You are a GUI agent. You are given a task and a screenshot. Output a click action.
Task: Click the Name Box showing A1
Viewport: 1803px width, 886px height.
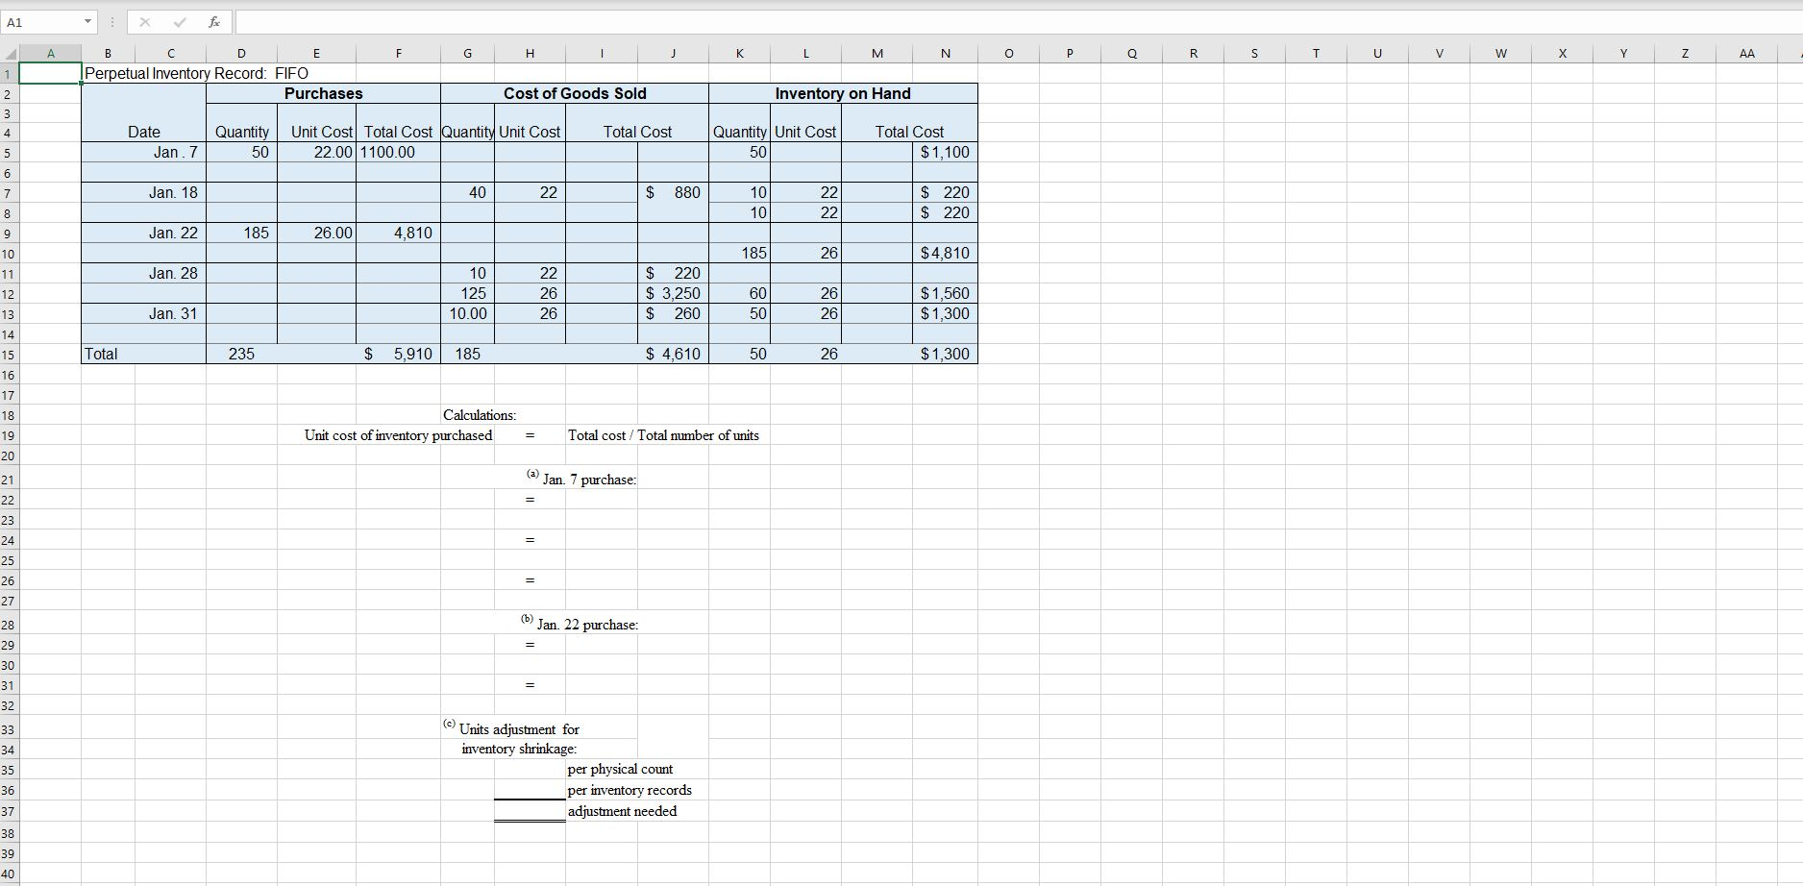pos(43,21)
